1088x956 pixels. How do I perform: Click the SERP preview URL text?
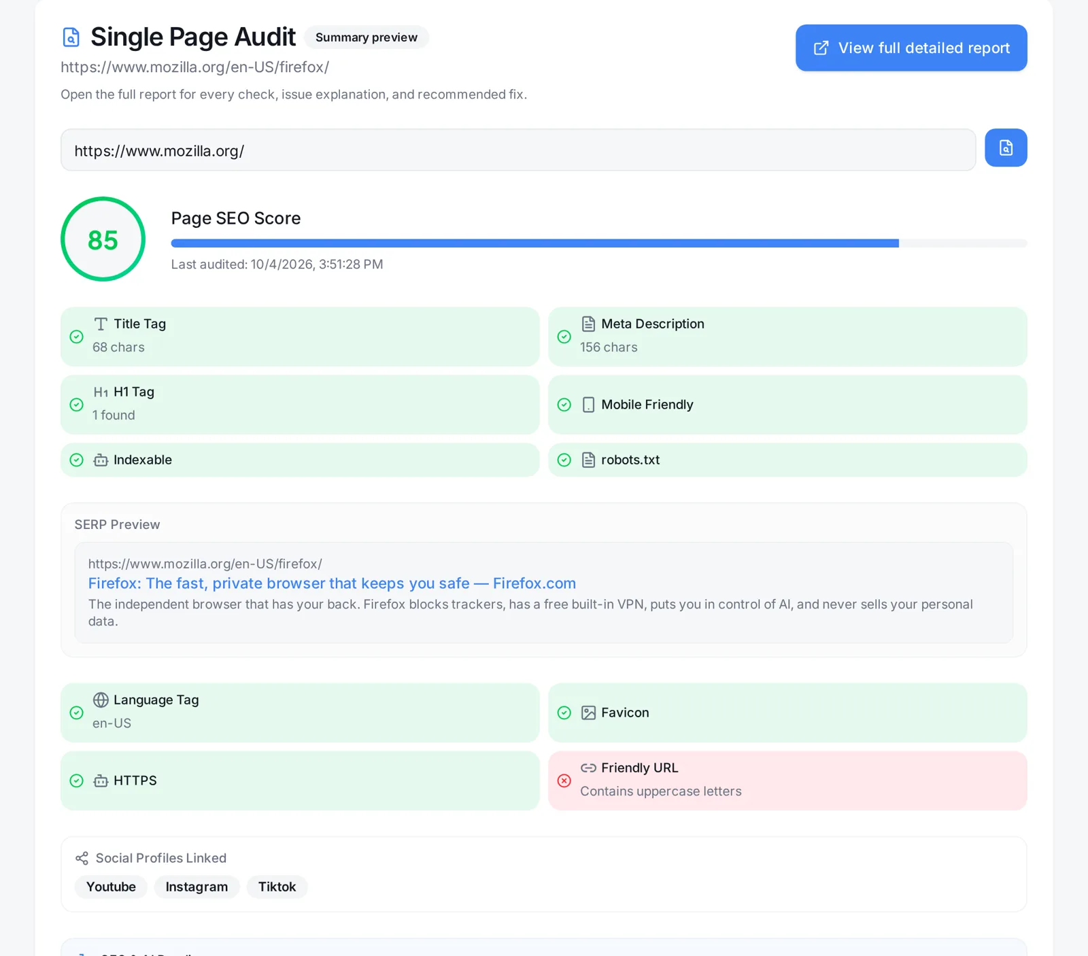click(205, 564)
